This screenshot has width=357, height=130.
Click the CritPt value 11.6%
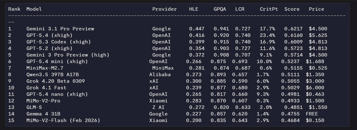tap(267, 48)
